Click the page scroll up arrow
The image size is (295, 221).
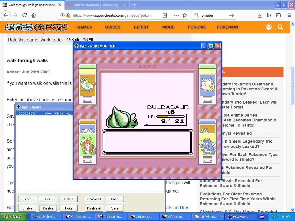293,24
